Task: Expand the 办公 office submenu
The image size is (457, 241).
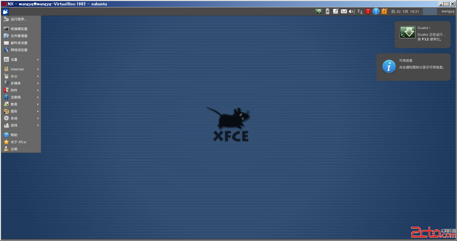Action: tap(21, 76)
